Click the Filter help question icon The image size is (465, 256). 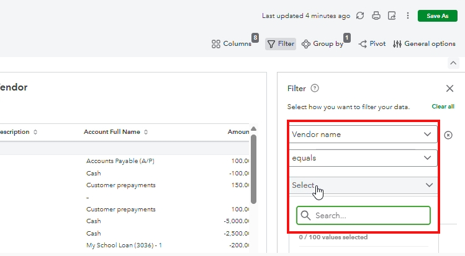click(315, 89)
